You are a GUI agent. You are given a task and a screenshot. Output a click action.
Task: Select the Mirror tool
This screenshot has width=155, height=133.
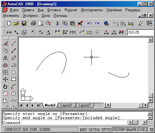click(x=5, y=58)
